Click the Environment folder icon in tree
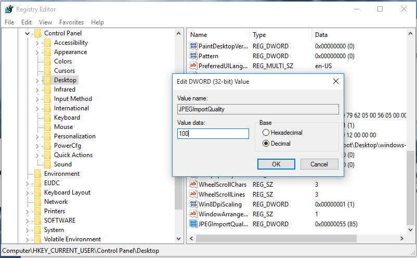417x258 pixels. [x=37, y=174]
